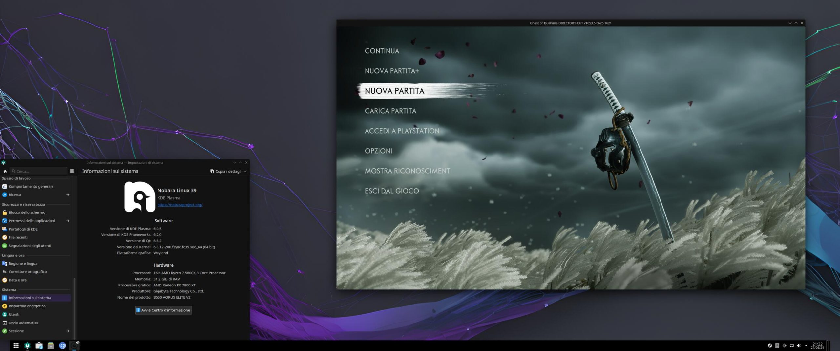Click the AMD Radeon RX 7800 XT text

(174, 285)
